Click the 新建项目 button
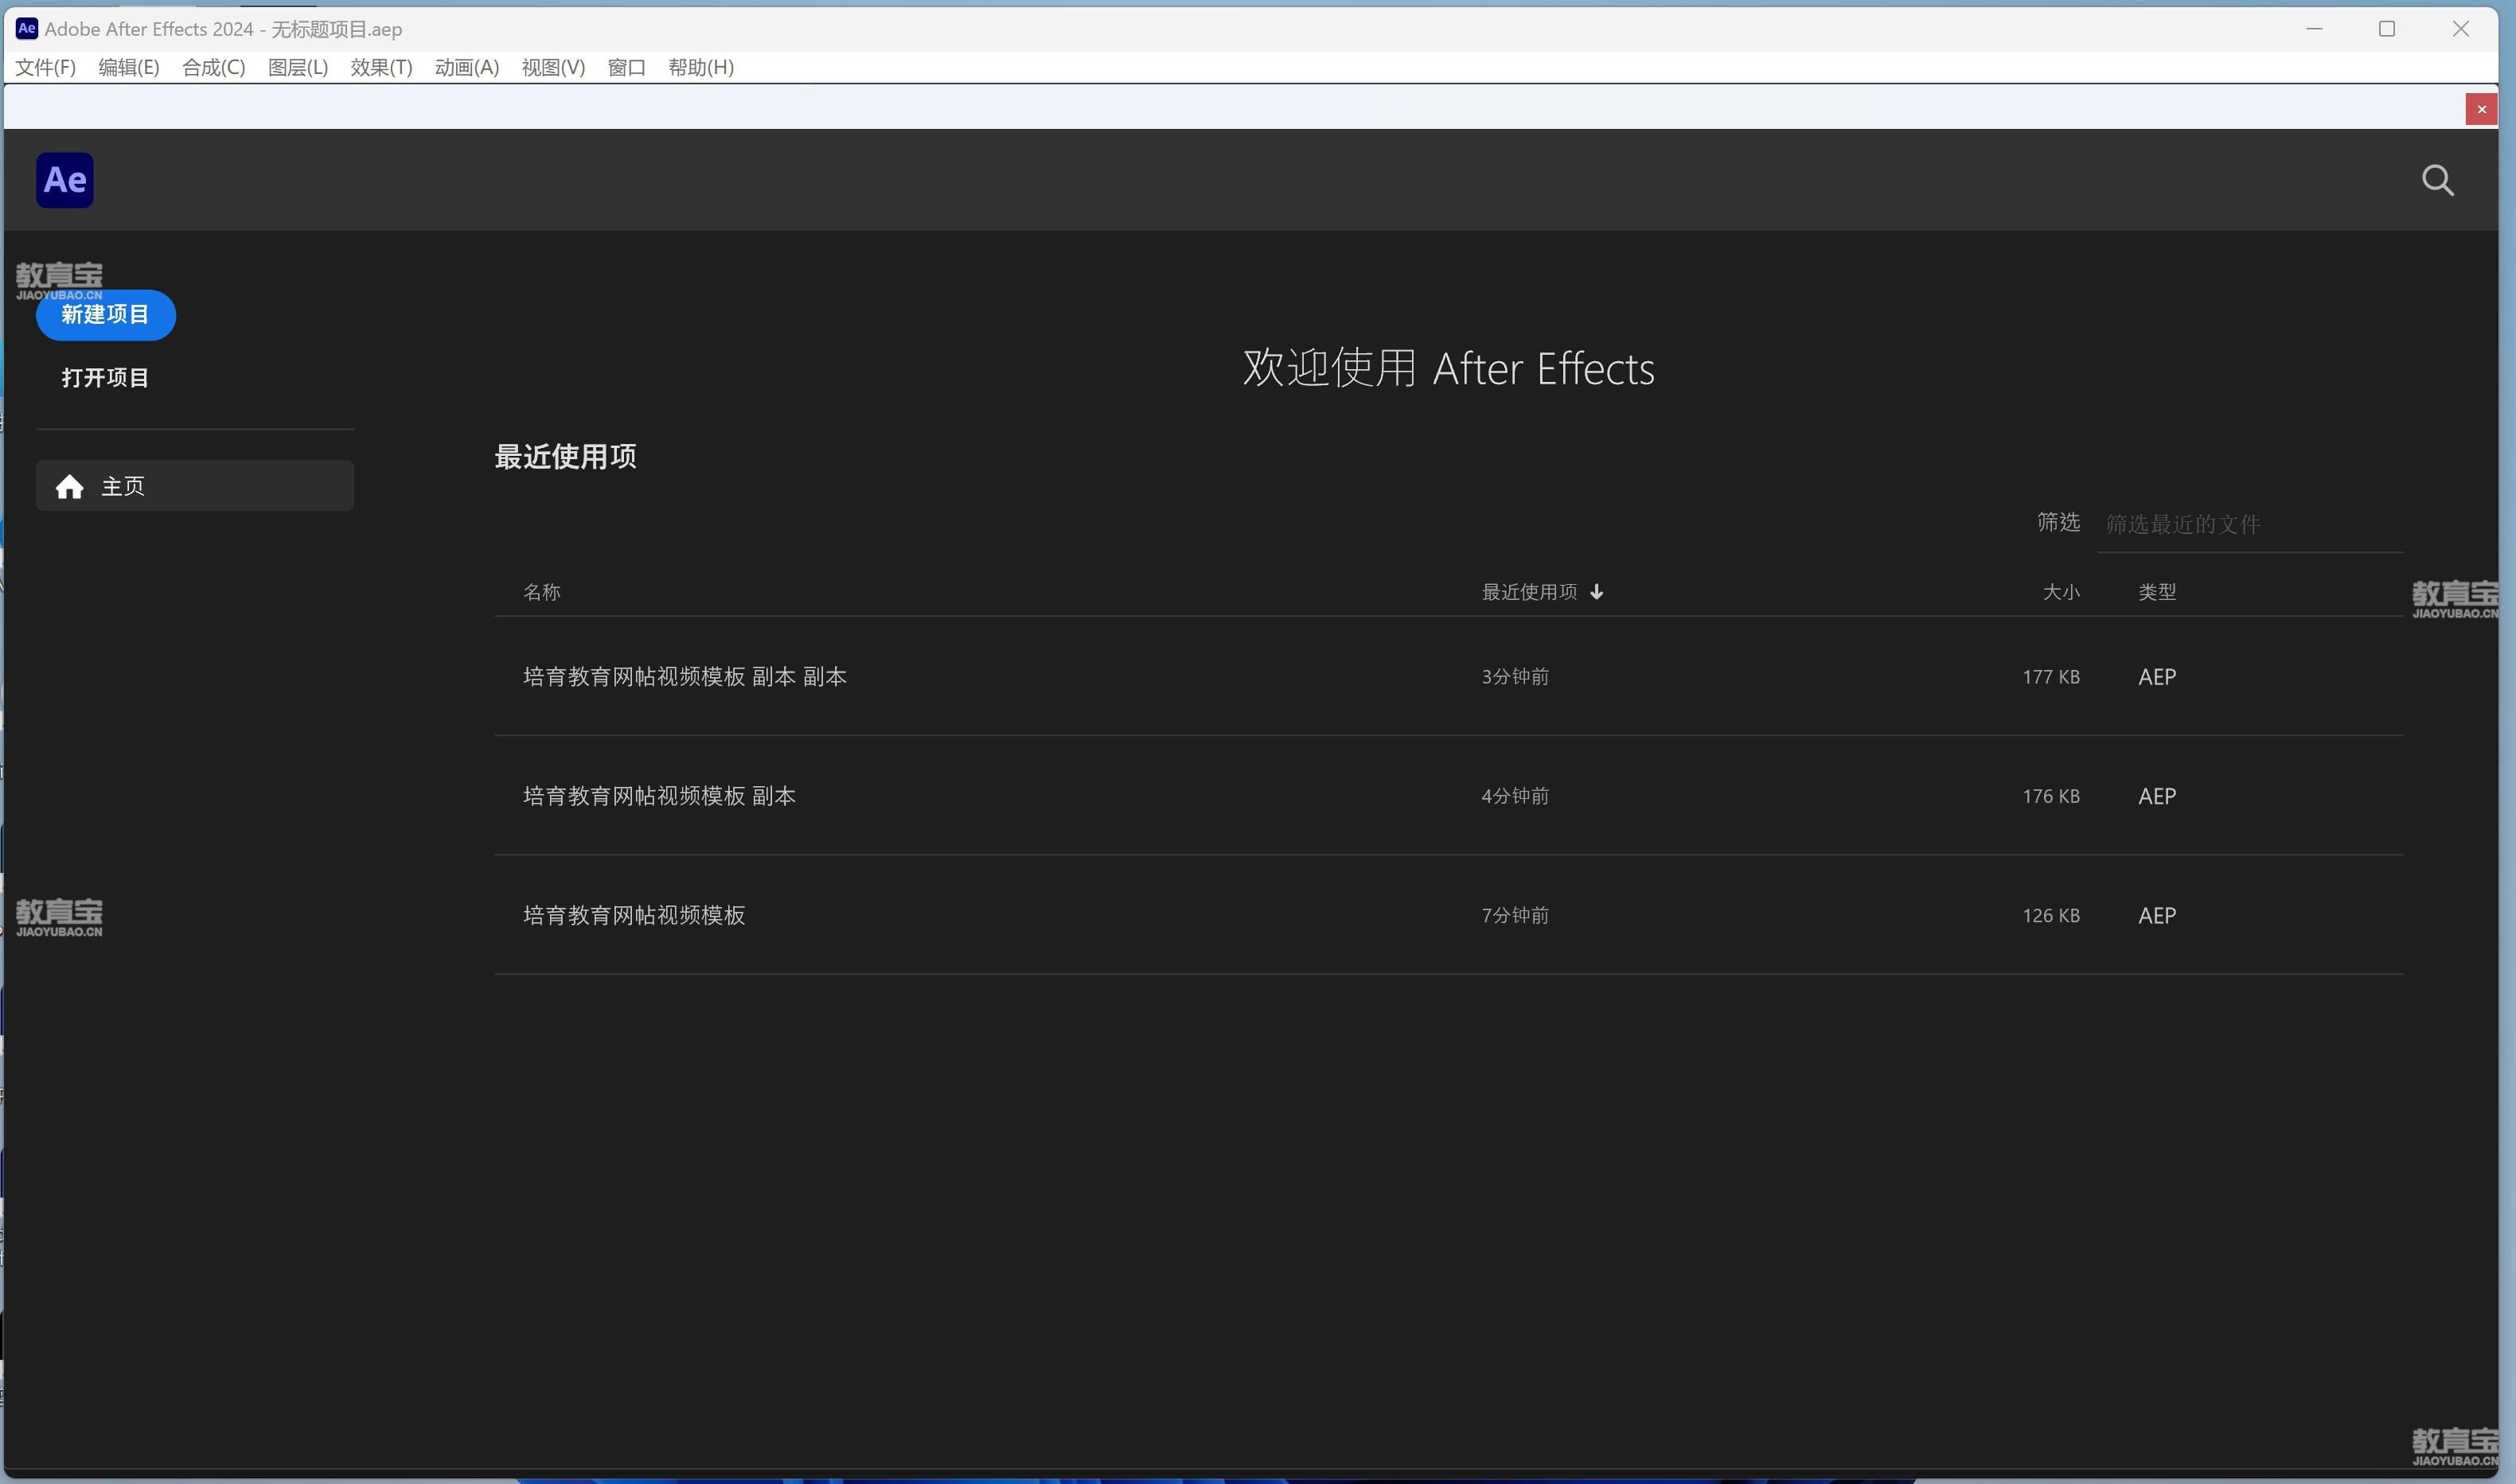 106,315
